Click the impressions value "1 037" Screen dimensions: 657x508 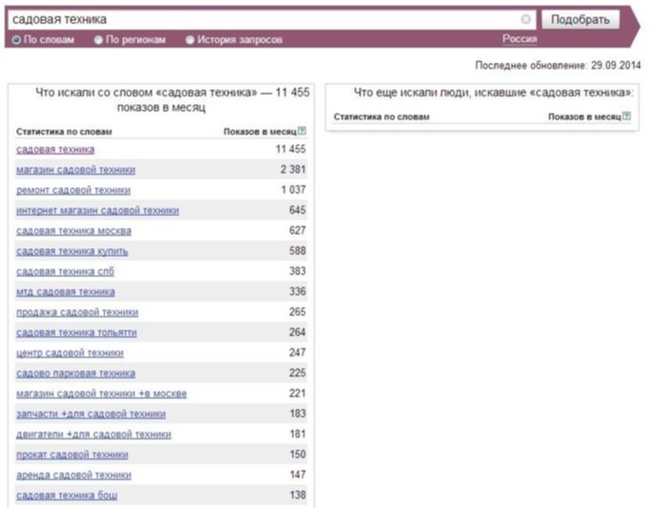tap(293, 190)
